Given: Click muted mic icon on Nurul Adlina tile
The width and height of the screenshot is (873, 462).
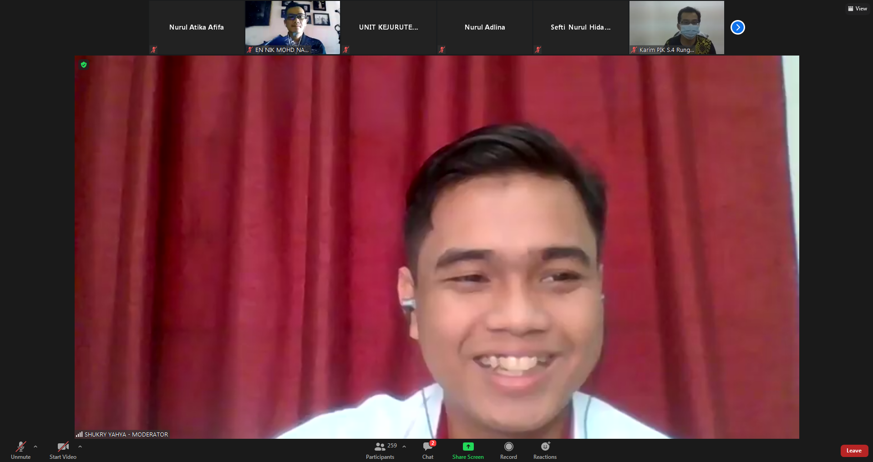Looking at the screenshot, I should point(442,50).
